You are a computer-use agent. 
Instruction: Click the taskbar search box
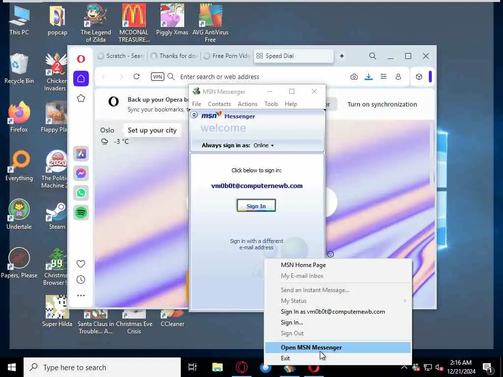102,367
